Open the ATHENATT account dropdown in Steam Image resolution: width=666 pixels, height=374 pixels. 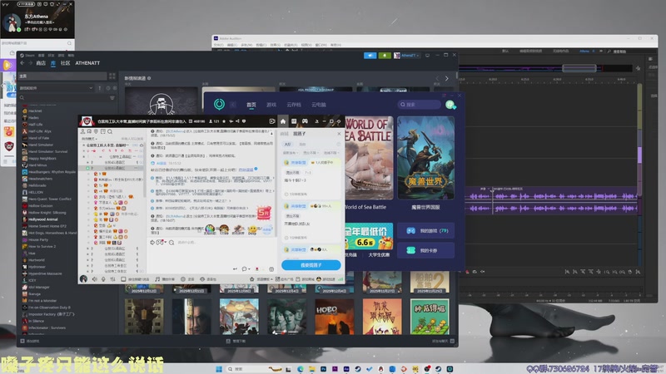pos(406,56)
